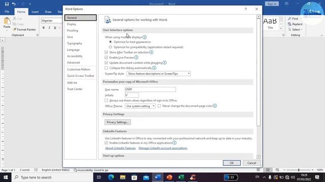Open info icon next to Enable Live Preview
This screenshot has height=182, width=325.
136,57
